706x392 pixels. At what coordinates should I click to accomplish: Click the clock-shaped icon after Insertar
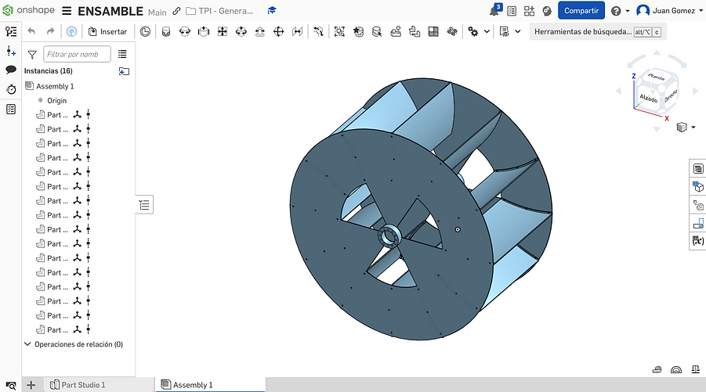point(145,31)
